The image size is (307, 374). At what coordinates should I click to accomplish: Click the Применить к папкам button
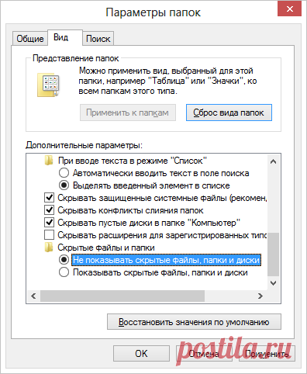[128, 113]
